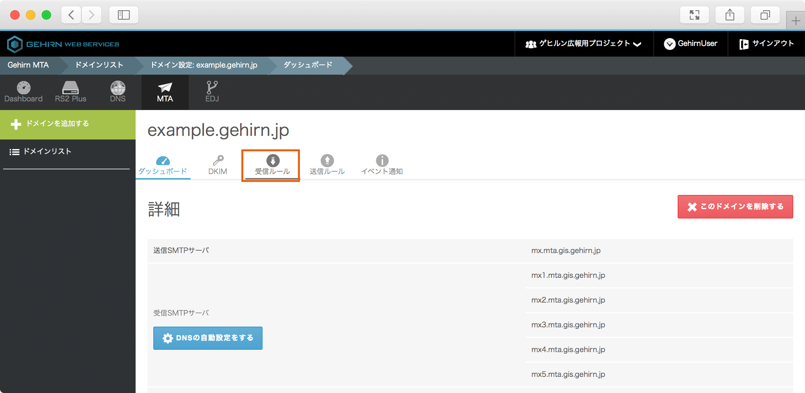Image resolution: width=805 pixels, height=393 pixels.
Task: Open the RS2 Plus service
Action: (70, 92)
